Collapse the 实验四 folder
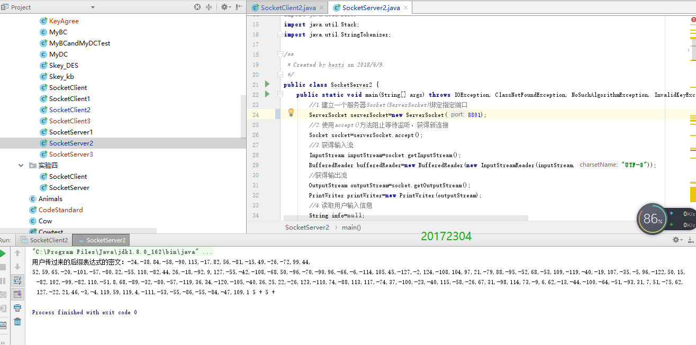The width and height of the screenshot is (696, 345). tap(21, 165)
